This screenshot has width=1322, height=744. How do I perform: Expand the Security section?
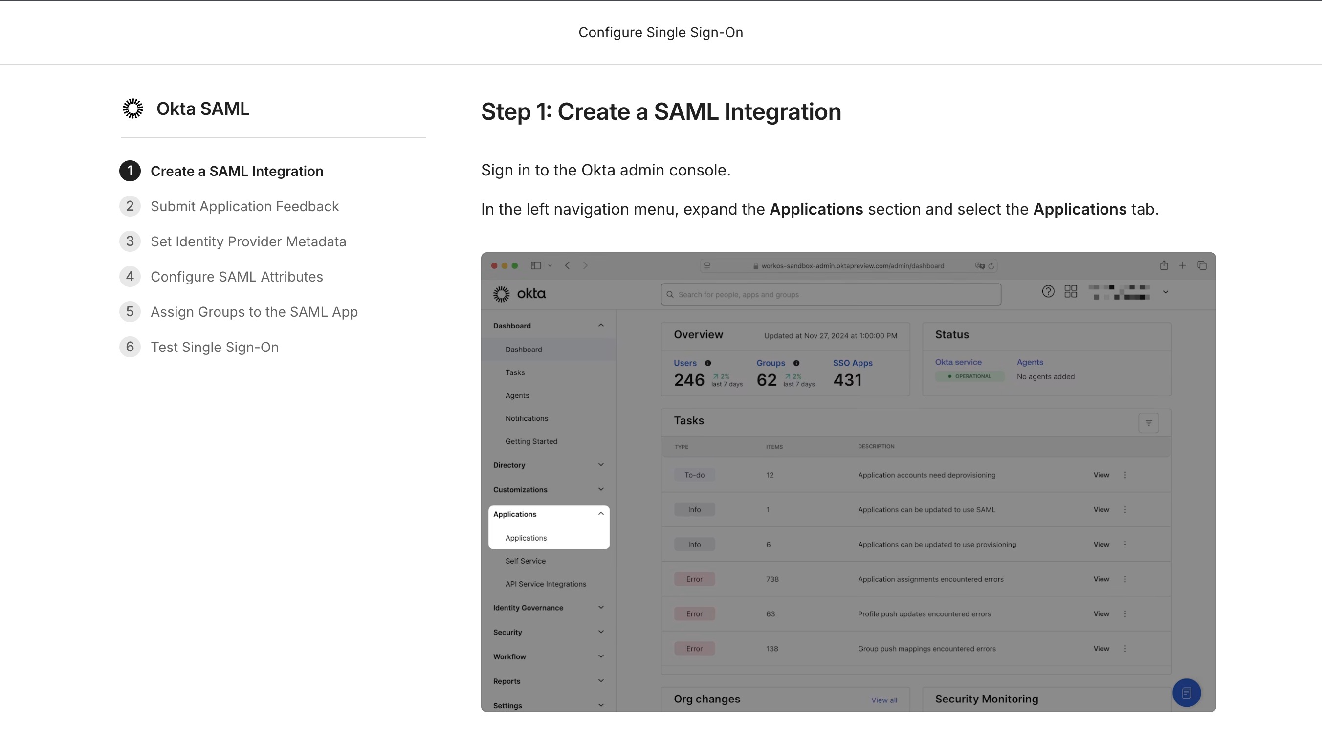coord(549,633)
